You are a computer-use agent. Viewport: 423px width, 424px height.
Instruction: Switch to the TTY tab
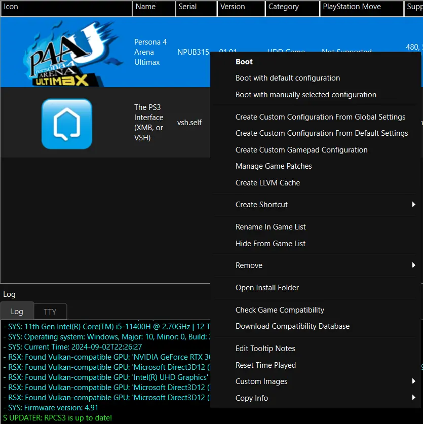pos(50,312)
